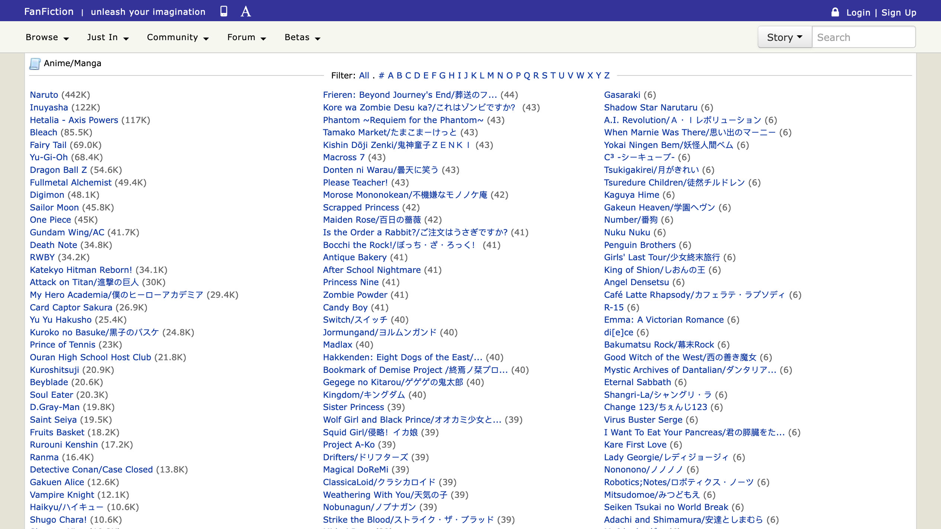Click the font size 'A' icon

click(x=245, y=12)
